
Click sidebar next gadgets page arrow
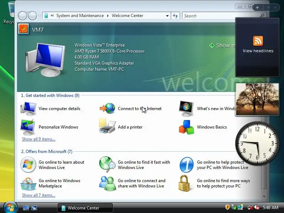coord(275,7)
